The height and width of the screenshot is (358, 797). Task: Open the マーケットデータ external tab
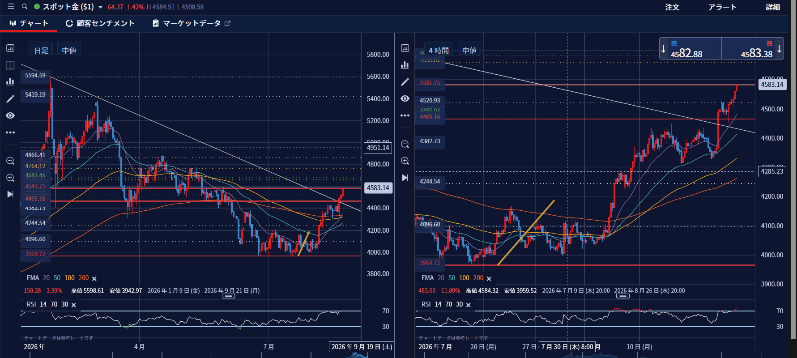192,23
